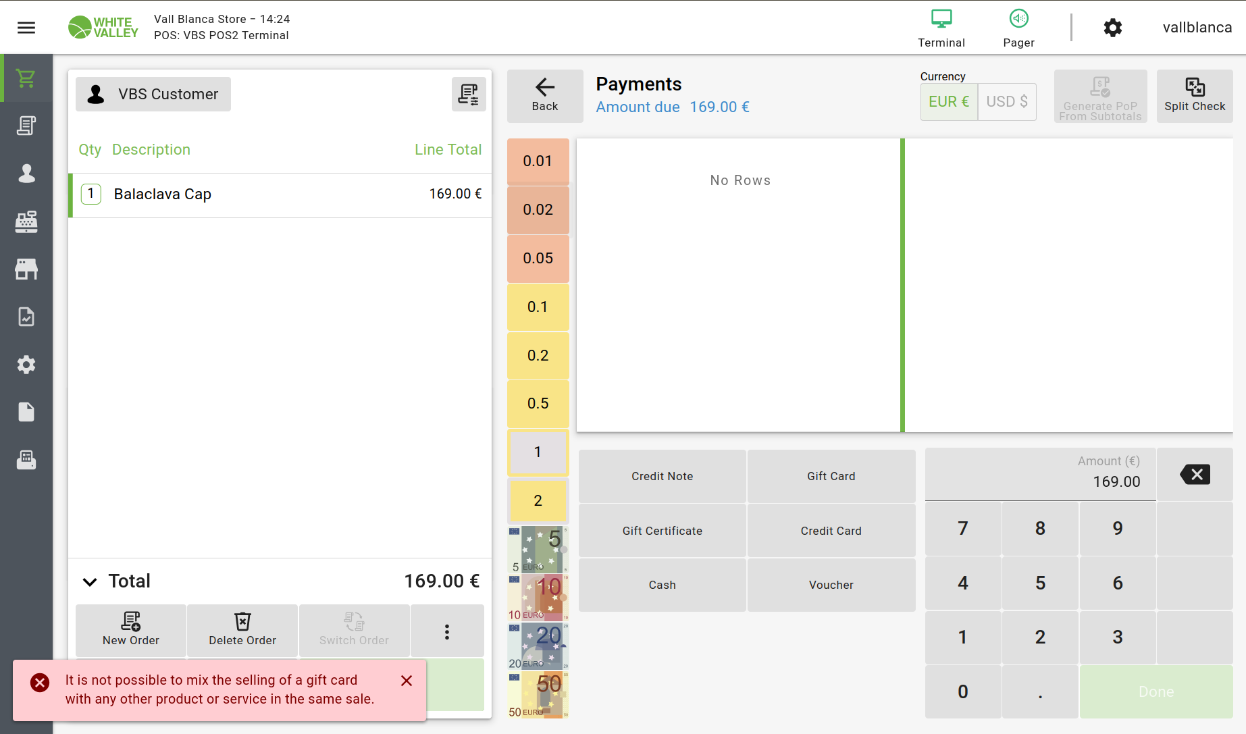Image resolution: width=1246 pixels, height=734 pixels.
Task: Add 0.05 coin amount
Action: 538,259
